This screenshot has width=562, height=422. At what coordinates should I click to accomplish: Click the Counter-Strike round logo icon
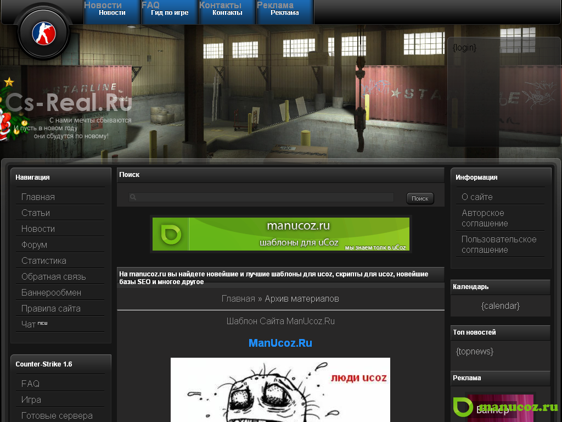[44, 34]
